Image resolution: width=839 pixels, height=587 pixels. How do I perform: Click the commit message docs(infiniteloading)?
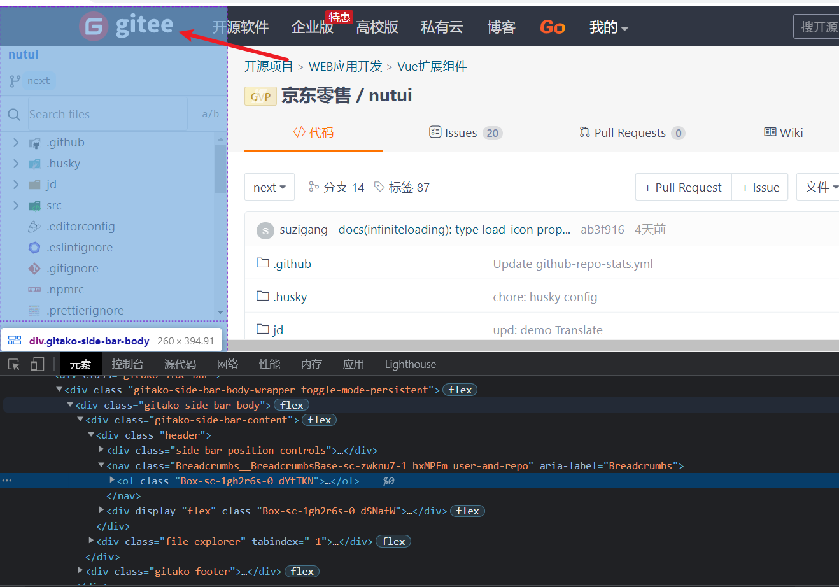pyautogui.click(x=455, y=230)
